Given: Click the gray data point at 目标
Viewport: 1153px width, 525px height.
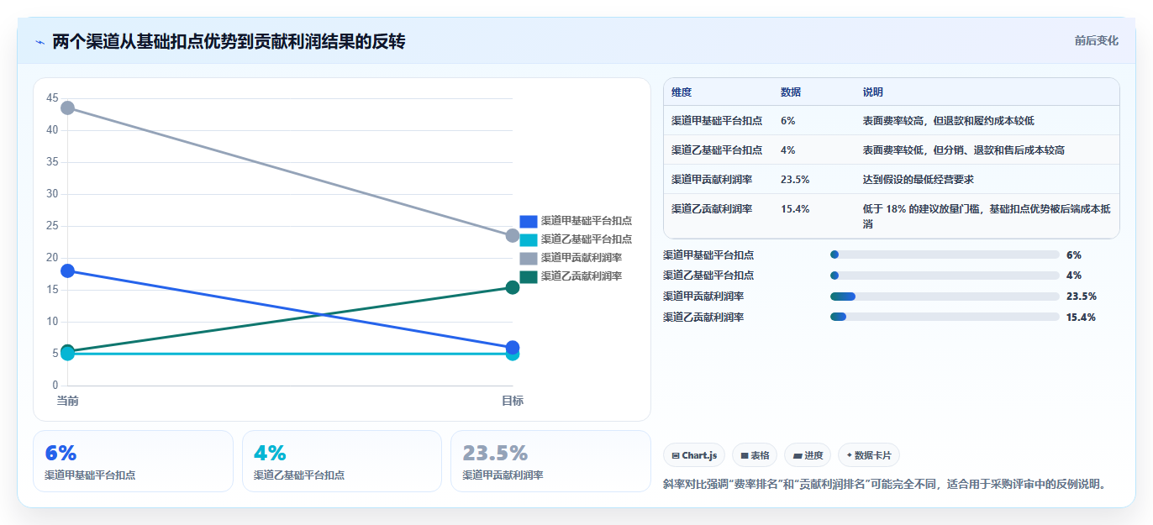Looking at the screenshot, I should click(x=513, y=236).
